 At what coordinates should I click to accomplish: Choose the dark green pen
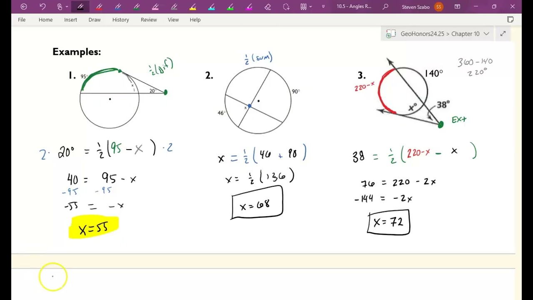(137, 7)
